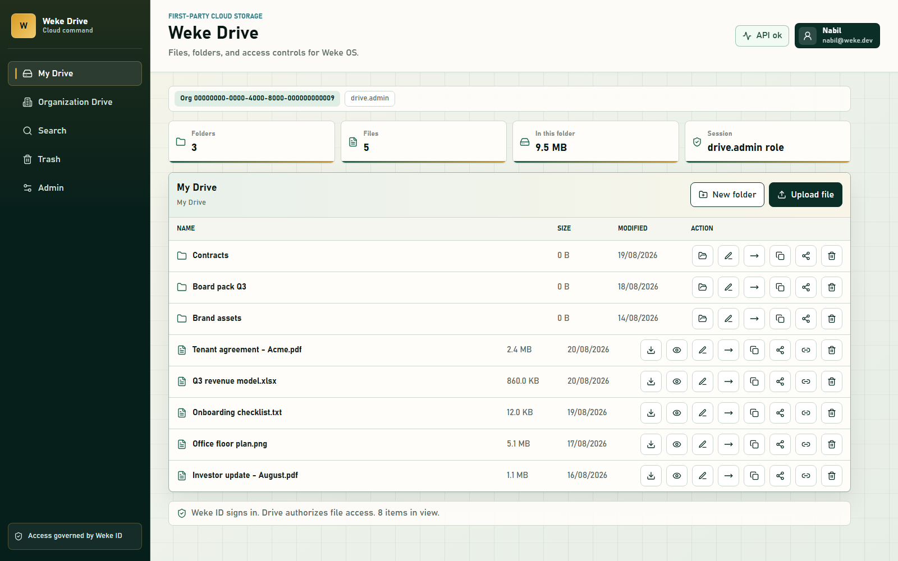Screen dimensions: 898x561
Task: Preview Office floor plan.png with eye icon
Action: 677,444
